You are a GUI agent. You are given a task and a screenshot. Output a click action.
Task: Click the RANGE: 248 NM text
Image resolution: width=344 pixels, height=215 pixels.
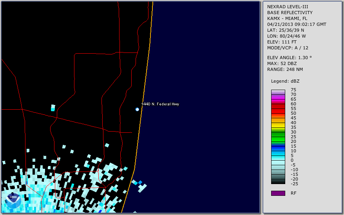point(285,70)
